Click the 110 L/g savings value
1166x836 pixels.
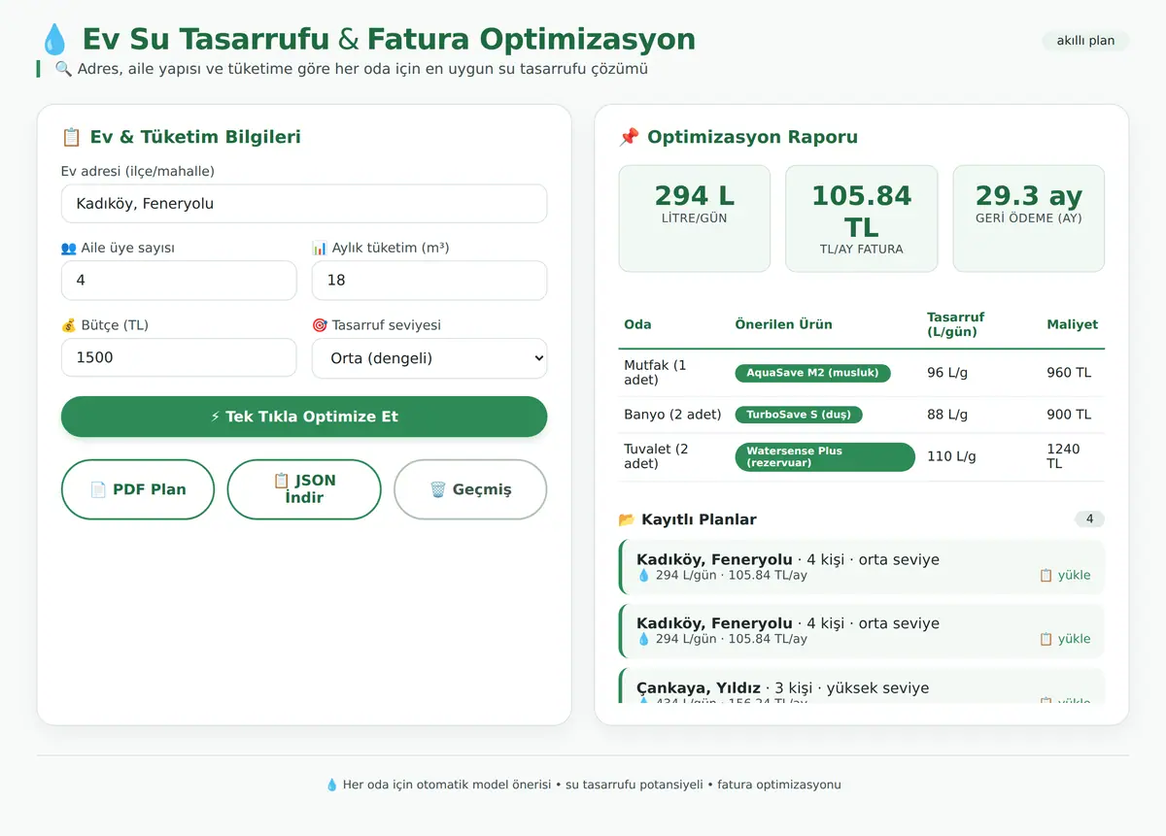click(951, 456)
